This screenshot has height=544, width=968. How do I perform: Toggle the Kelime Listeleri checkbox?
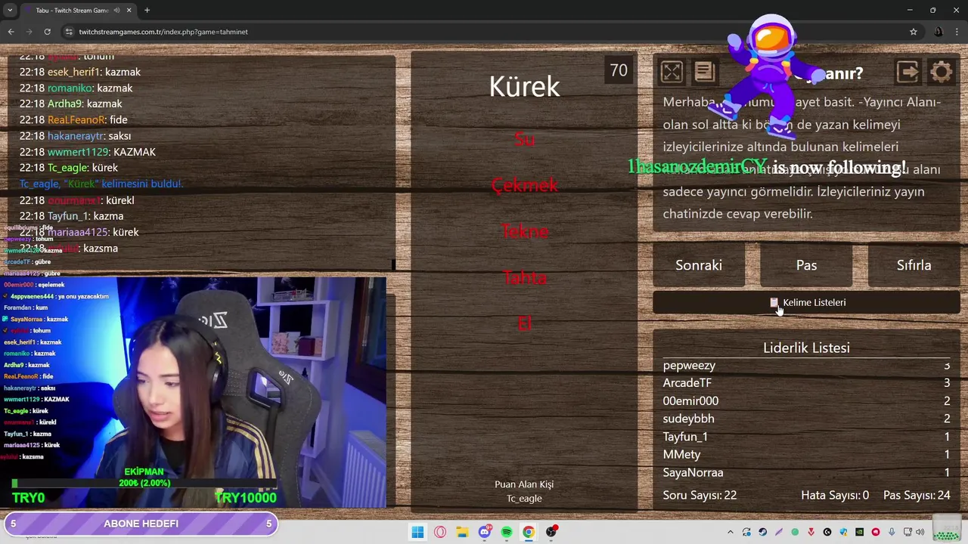774,302
